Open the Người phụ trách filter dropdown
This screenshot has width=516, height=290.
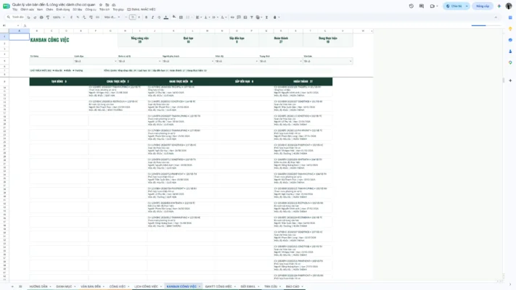click(x=188, y=61)
